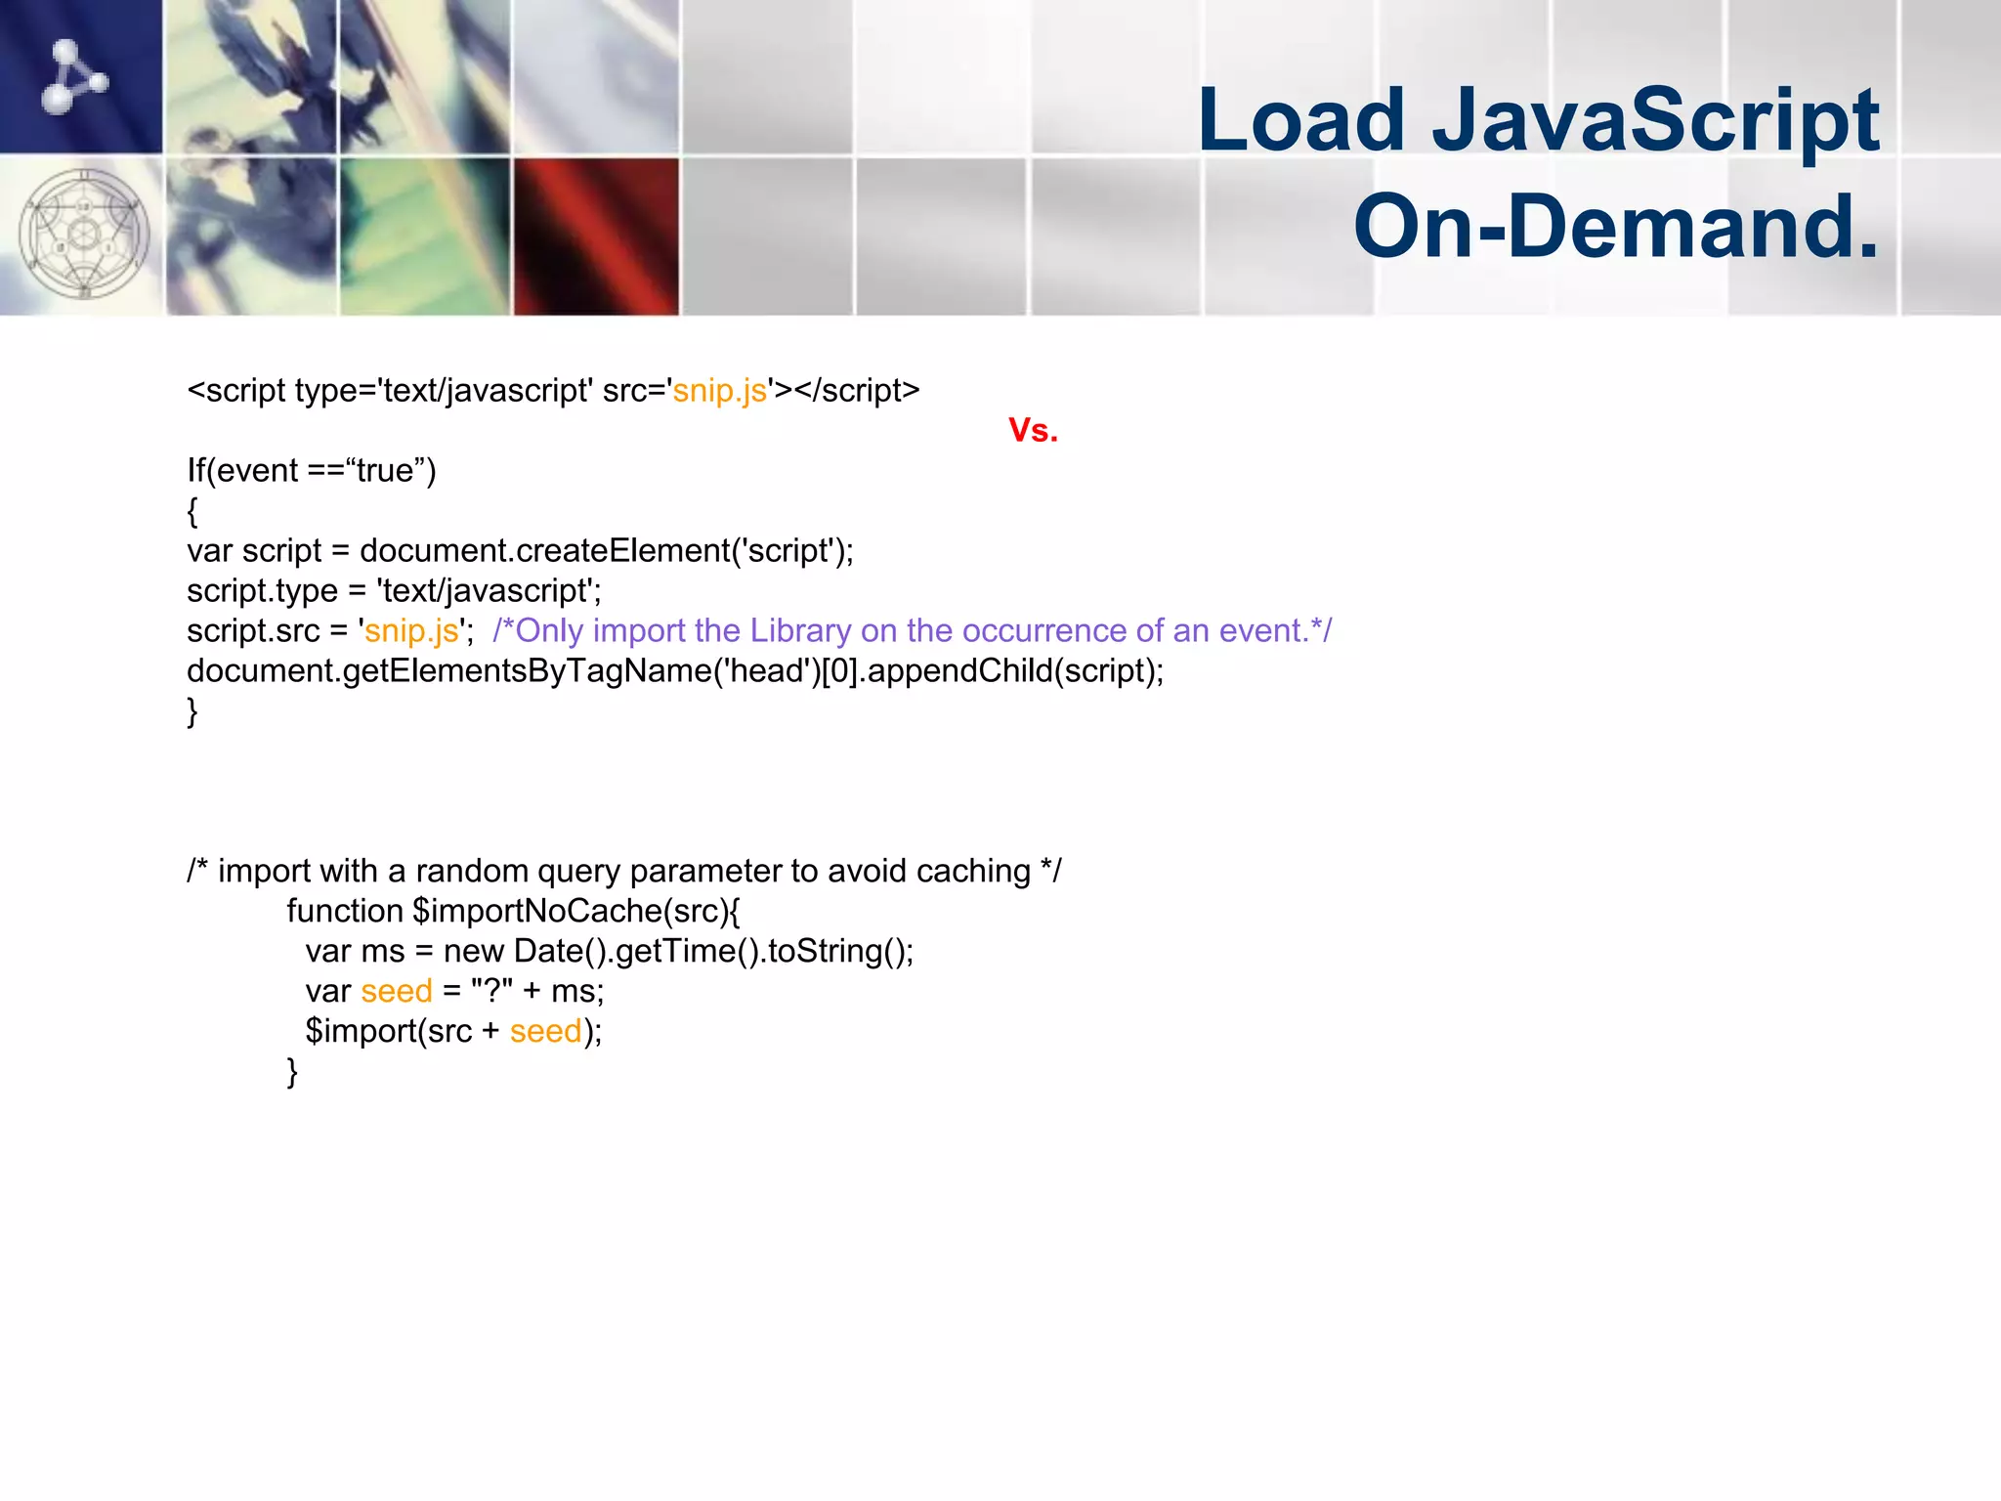Image resolution: width=2001 pixels, height=1501 pixels.
Task: Click the red 'Vs.' label
Action: click(x=1033, y=430)
